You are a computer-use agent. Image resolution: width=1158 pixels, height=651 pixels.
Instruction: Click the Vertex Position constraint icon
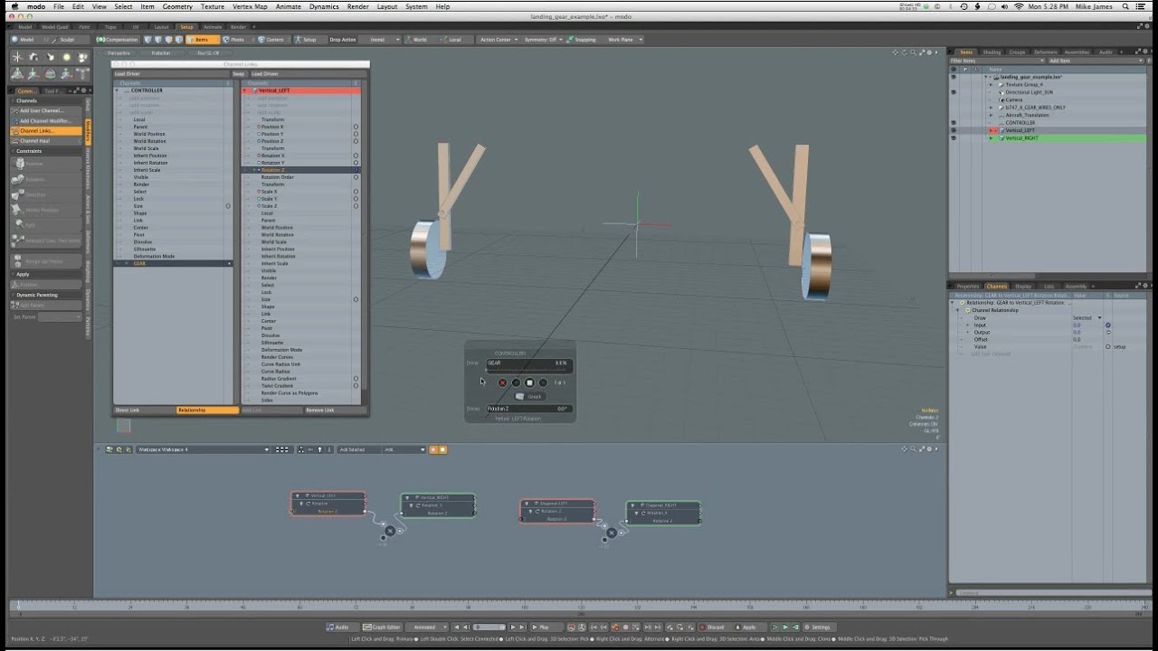click(17, 210)
